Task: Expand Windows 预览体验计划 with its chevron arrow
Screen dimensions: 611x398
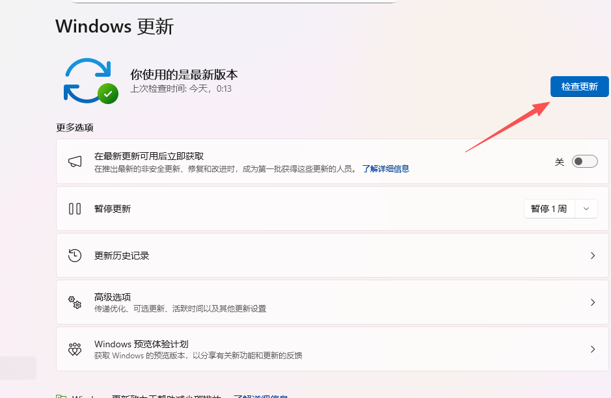Action: pos(592,349)
